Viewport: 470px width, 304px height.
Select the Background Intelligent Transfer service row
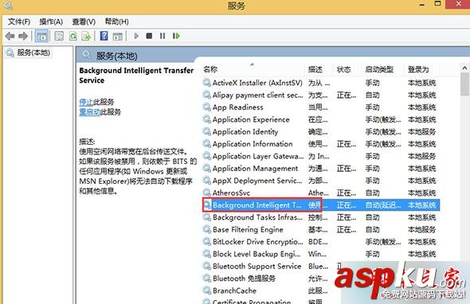coord(321,205)
